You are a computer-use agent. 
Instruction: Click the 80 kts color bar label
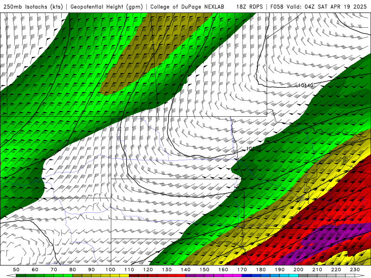[73, 270]
